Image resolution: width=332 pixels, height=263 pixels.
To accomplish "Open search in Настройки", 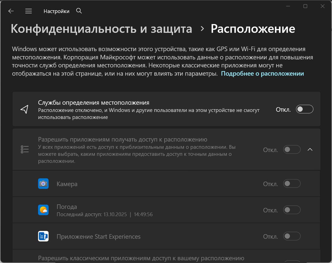I will 79,11.
